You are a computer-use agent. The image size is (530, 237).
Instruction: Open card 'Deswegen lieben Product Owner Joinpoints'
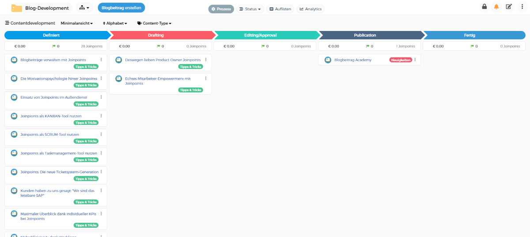(x=163, y=60)
